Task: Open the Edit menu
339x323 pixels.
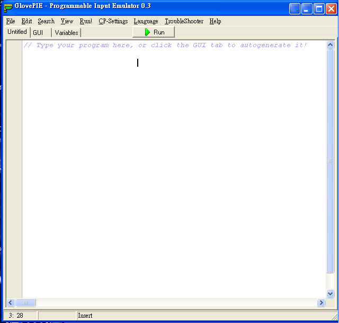Action: click(x=26, y=21)
